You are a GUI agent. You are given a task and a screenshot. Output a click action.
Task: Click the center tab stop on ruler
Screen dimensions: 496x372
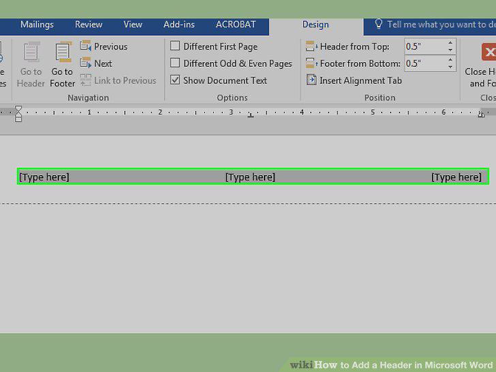pos(251,115)
